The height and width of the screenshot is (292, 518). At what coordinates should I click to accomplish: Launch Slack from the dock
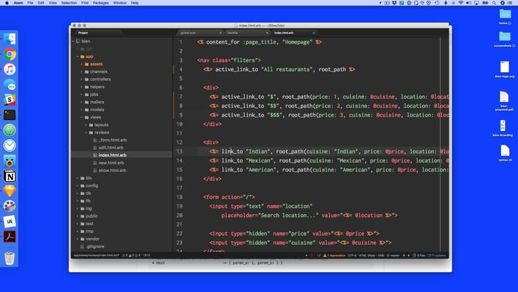(10, 100)
